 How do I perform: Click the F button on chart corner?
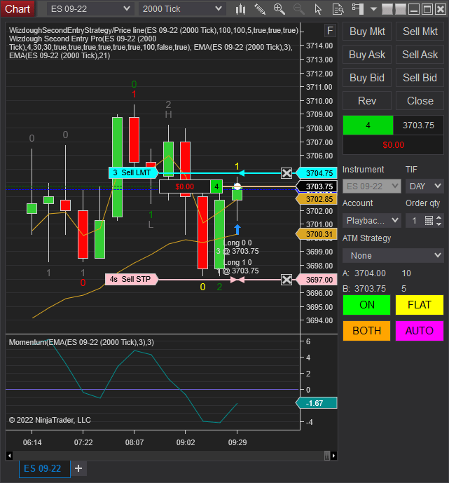330,31
